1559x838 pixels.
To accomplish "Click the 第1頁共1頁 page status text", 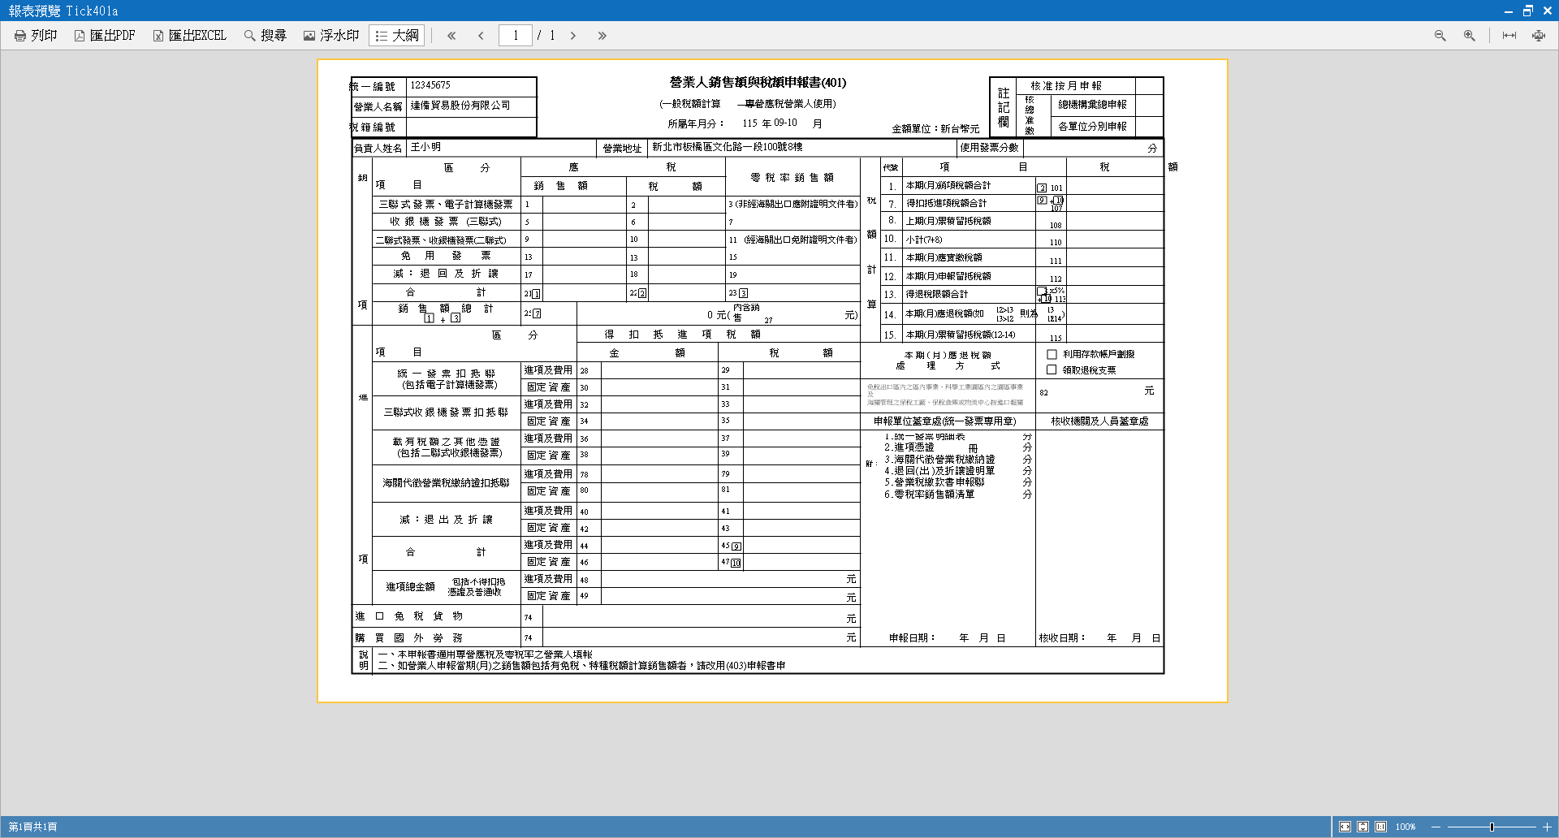I will point(33,827).
